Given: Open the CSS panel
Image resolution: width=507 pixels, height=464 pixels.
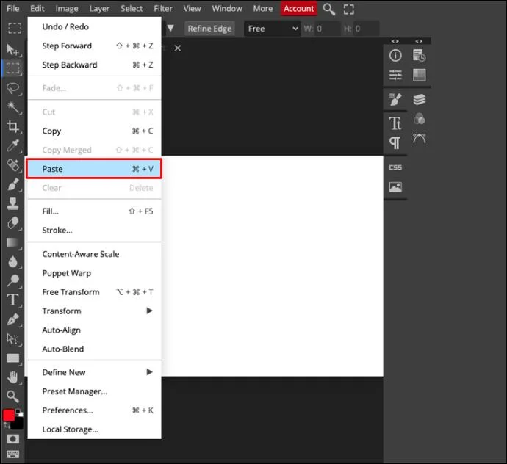Looking at the screenshot, I should click(395, 167).
